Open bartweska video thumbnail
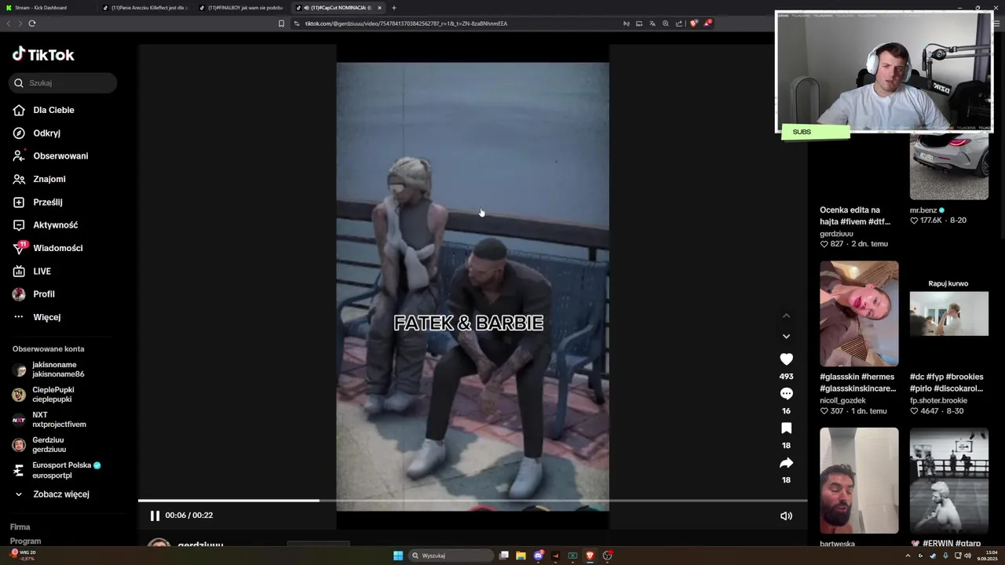This screenshot has height=565, width=1005. [x=859, y=480]
